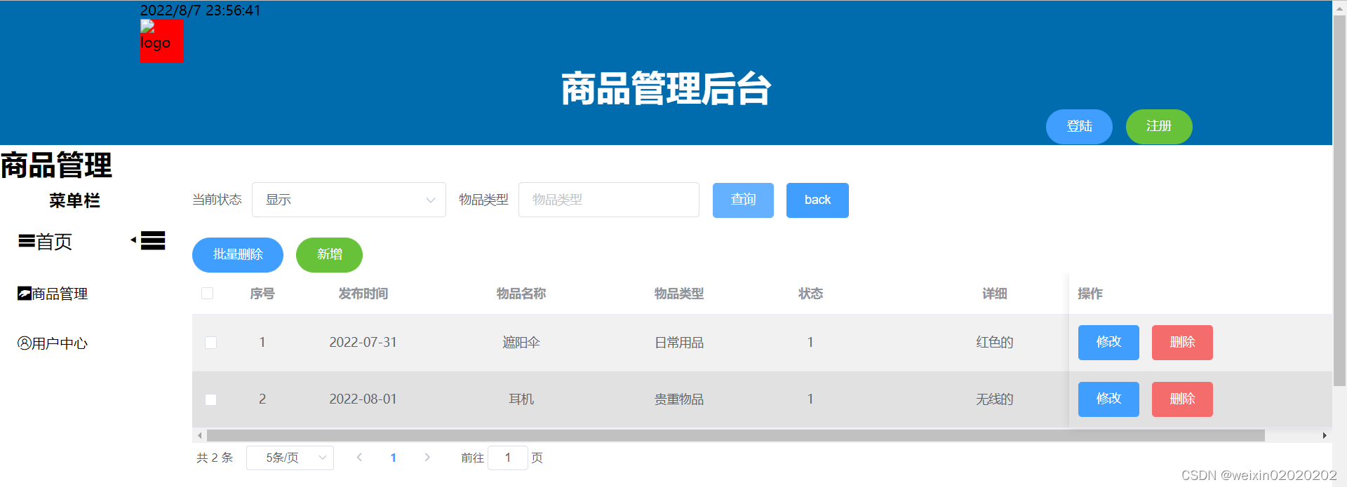
Task: Click the 物品类型 column header
Action: (x=679, y=294)
